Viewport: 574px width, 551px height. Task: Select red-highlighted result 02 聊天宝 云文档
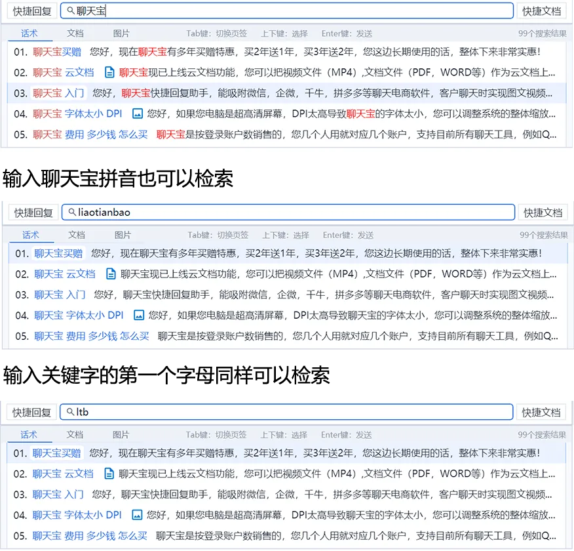coord(287,73)
